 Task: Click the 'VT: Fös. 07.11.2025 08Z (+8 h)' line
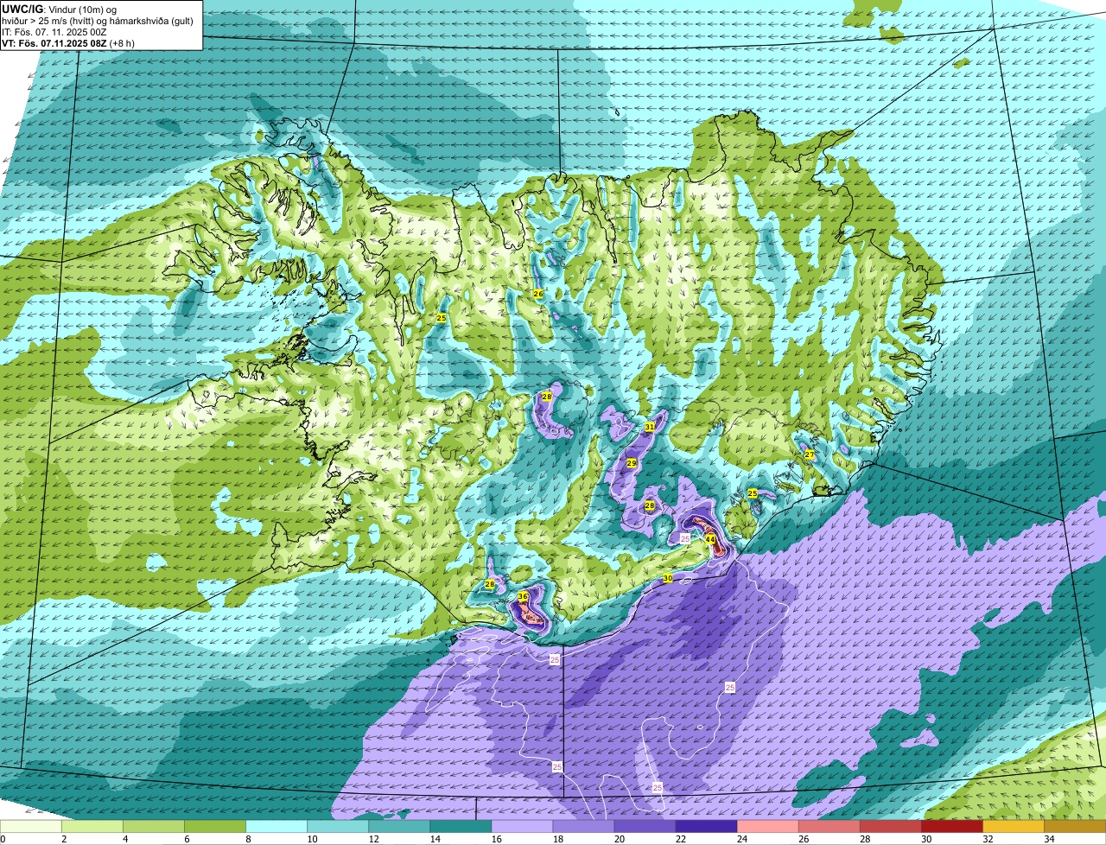[x=67, y=42]
